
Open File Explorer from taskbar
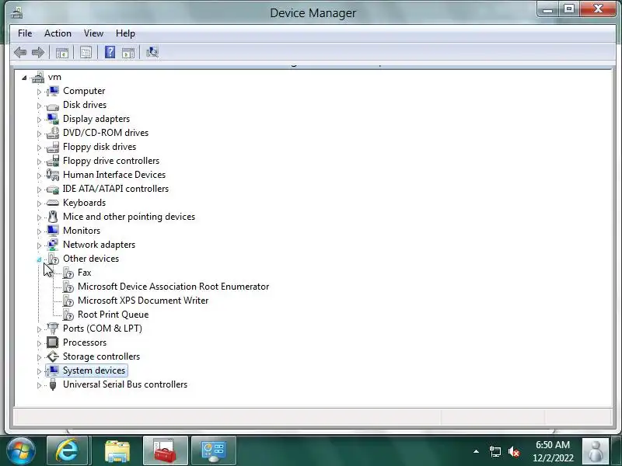click(x=117, y=450)
